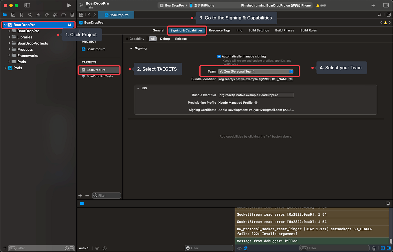Run the app with the play button
The width and height of the screenshot is (393, 252).
(69, 5)
